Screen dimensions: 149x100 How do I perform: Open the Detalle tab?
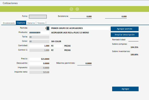pyautogui.click(x=31, y=23)
